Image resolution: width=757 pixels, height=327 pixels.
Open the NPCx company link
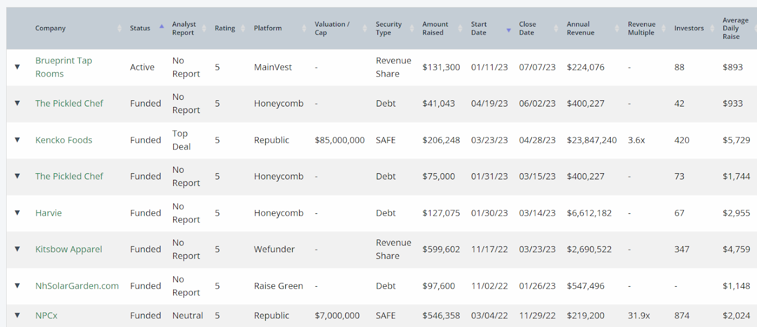[x=46, y=316]
